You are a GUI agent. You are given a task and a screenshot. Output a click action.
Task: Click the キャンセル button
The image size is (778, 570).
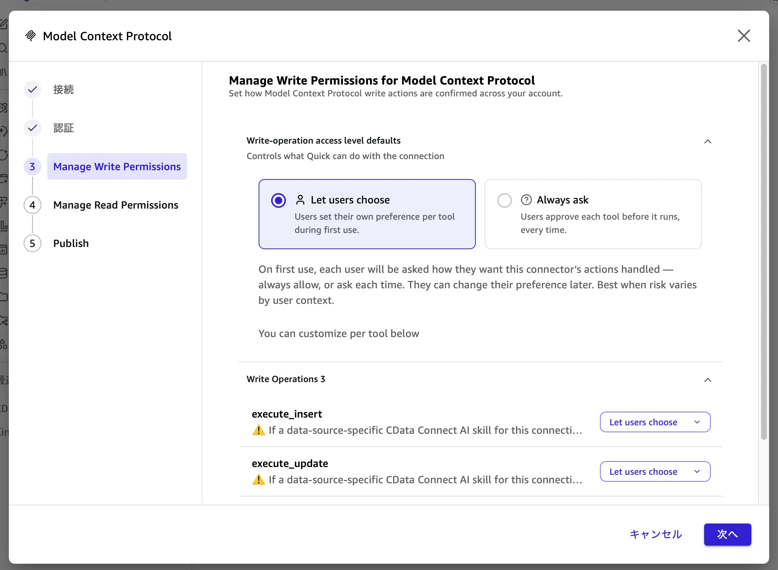pos(656,534)
